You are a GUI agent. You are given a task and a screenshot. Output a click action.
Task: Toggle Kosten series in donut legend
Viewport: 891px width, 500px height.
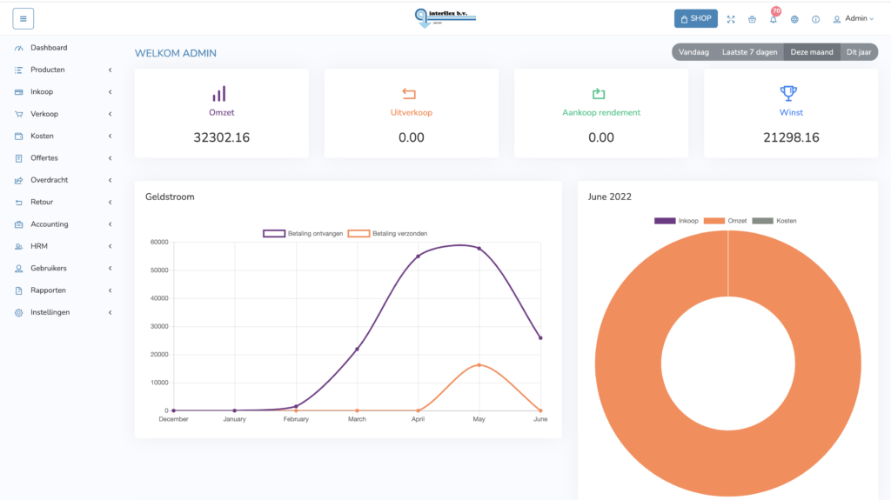click(774, 221)
